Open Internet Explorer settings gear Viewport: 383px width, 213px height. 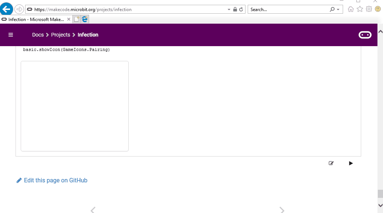pyautogui.click(x=369, y=9)
